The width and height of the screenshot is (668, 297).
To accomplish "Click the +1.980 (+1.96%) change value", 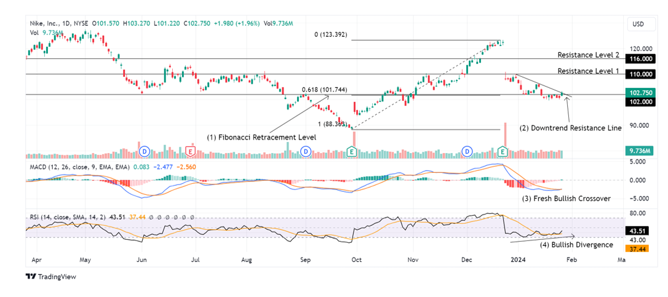I will 236,23.
